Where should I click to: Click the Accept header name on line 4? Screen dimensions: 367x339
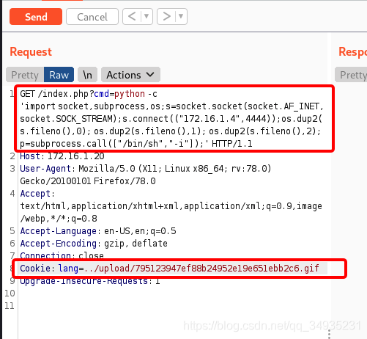35,194
